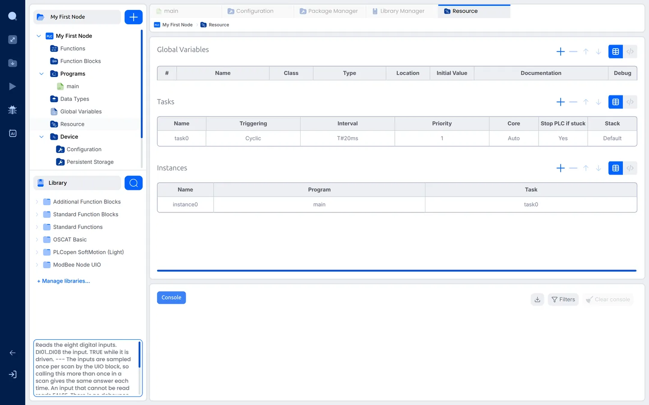Click Clear console button

coord(608,300)
